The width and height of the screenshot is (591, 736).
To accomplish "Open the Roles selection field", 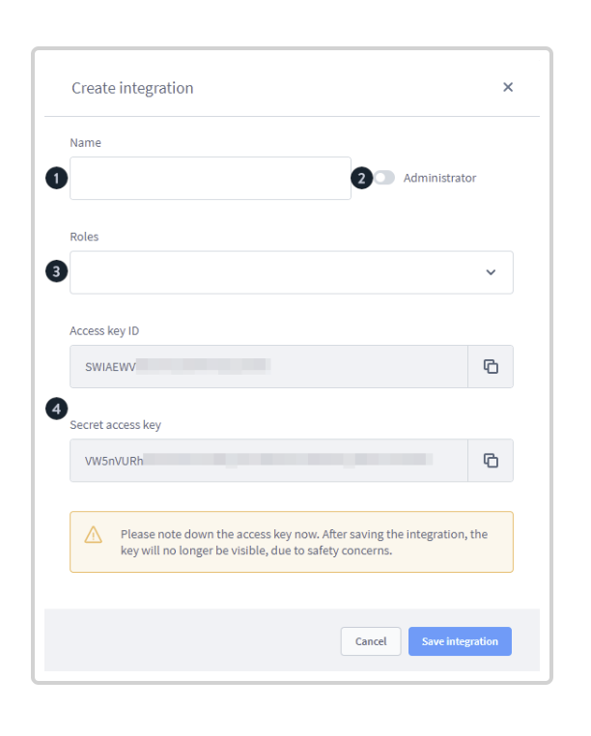I will (x=292, y=272).
